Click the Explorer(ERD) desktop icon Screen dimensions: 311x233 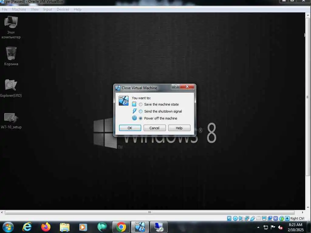click(x=11, y=88)
